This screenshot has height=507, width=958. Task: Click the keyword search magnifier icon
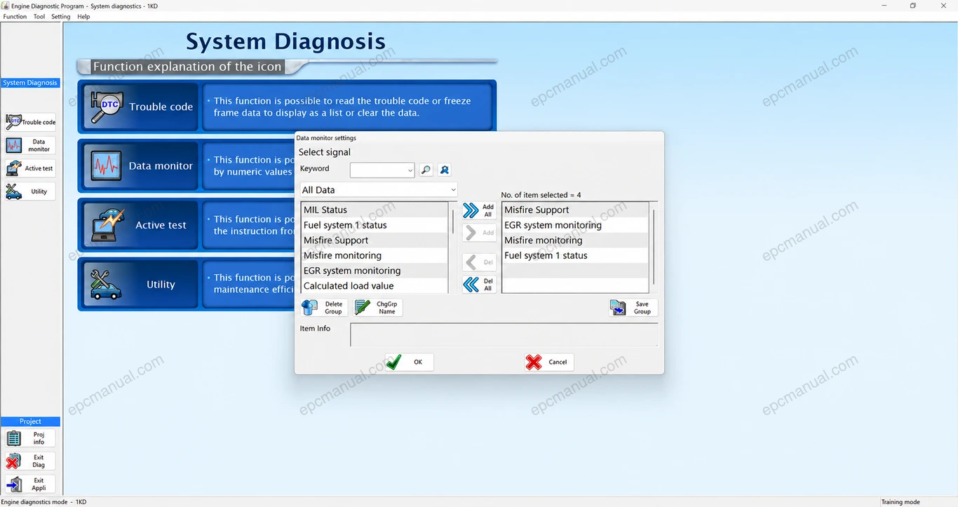point(426,170)
